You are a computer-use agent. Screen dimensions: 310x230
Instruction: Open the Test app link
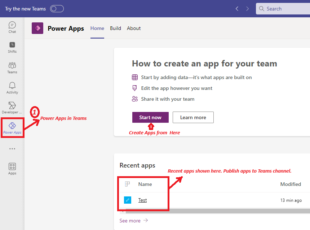(142, 200)
